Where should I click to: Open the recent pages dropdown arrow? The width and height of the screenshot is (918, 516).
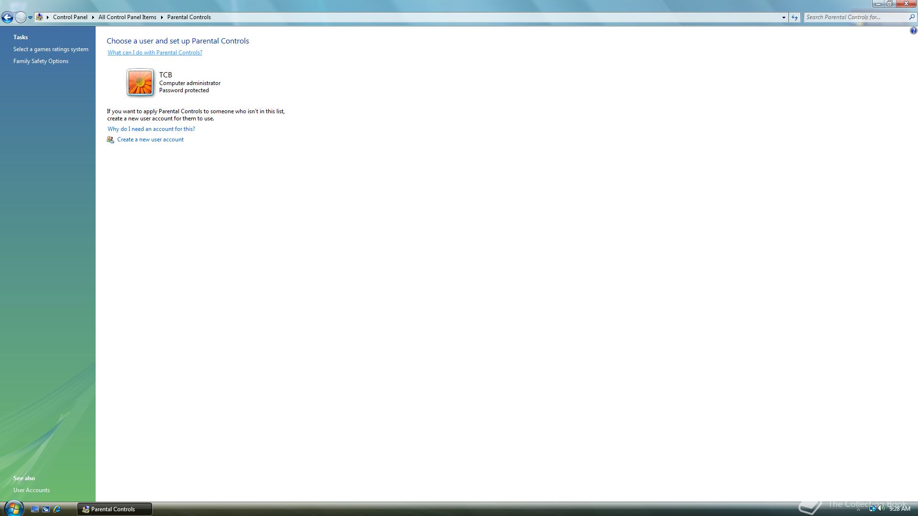(x=30, y=18)
